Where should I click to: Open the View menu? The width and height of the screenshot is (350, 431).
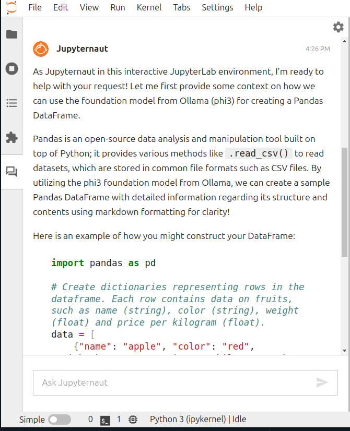89,7
